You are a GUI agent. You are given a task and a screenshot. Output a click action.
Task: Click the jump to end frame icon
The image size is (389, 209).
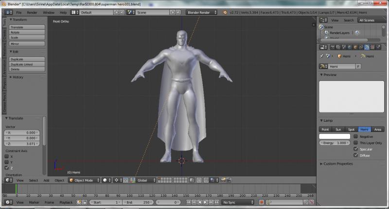(217, 202)
